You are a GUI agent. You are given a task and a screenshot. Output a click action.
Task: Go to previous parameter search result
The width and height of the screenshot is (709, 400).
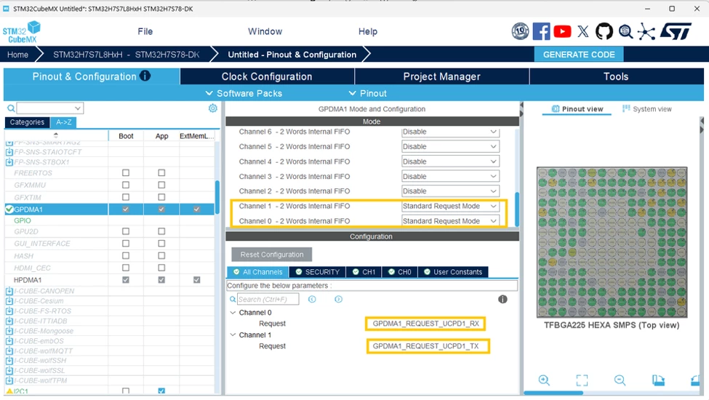[312, 299]
